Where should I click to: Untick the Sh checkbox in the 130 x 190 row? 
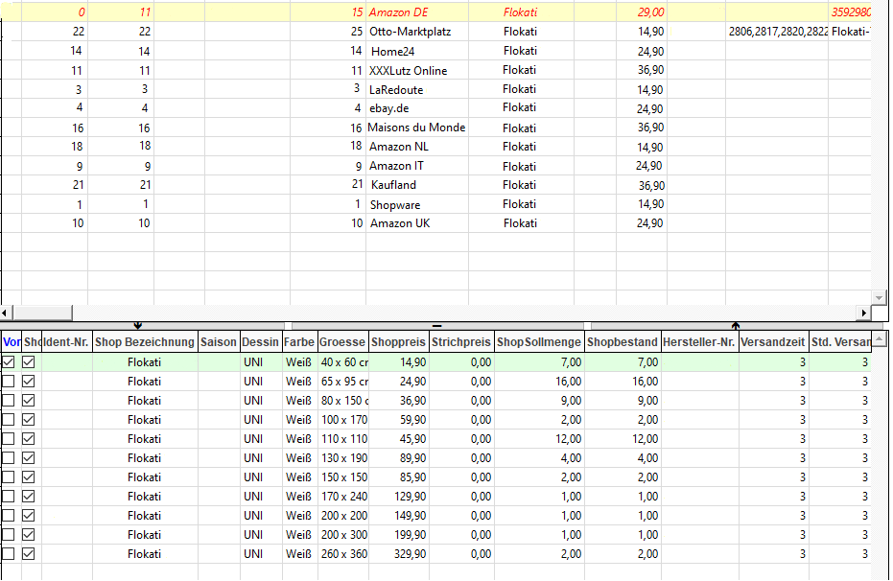point(29,458)
